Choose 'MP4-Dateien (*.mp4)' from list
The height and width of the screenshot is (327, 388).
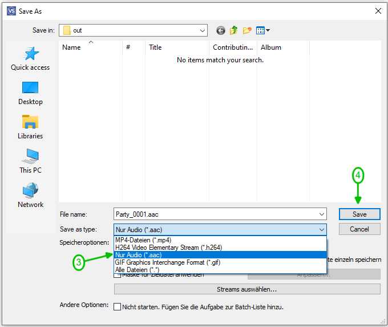pyautogui.click(x=143, y=240)
